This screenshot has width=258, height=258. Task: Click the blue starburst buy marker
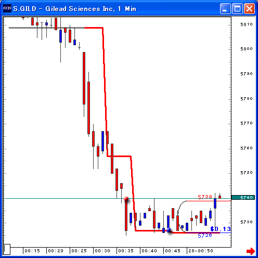169,230
